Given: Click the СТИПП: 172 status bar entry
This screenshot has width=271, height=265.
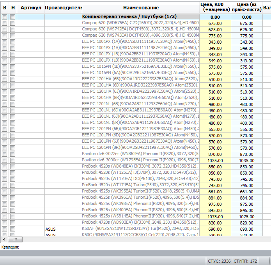Looking at the screenshot, I should (x=245, y=261).
